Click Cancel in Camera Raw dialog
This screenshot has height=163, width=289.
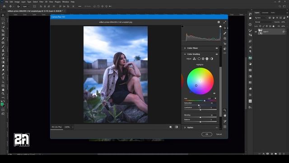[219, 134]
